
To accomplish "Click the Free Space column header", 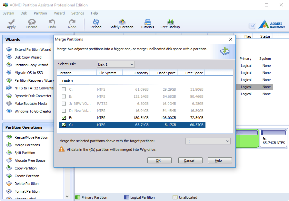I will (x=191, y=73).
